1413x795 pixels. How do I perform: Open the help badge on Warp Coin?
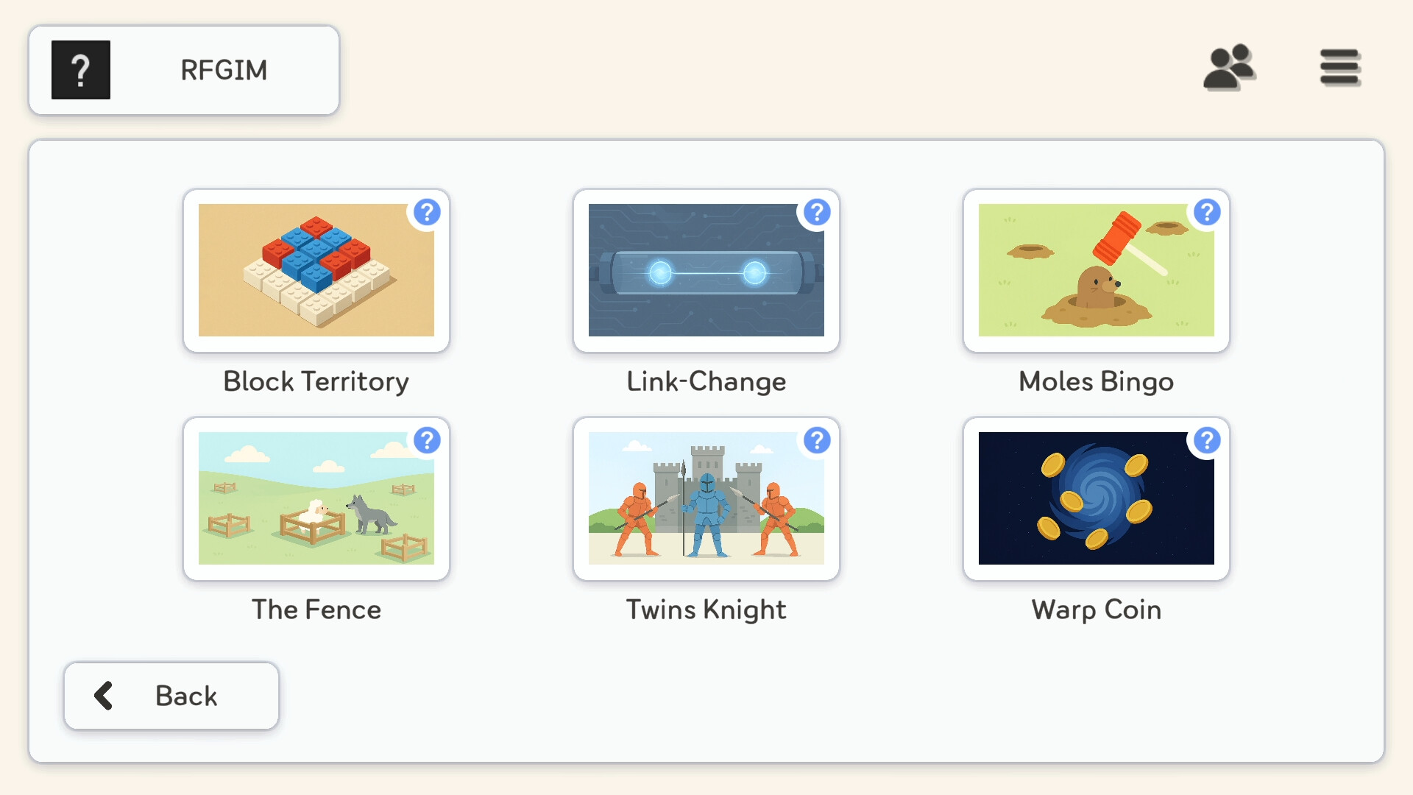[1207, 440]
